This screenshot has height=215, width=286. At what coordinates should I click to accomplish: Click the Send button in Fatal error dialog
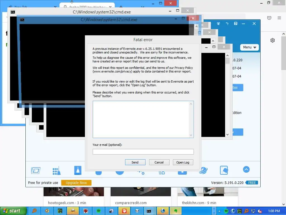[x=135, y=162]
